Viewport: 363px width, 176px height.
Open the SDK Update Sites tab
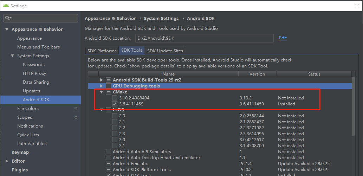click(x=165, y=51)
